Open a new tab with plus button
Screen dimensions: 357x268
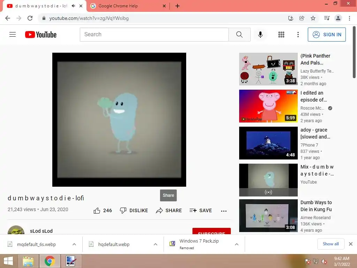[177, 6]
